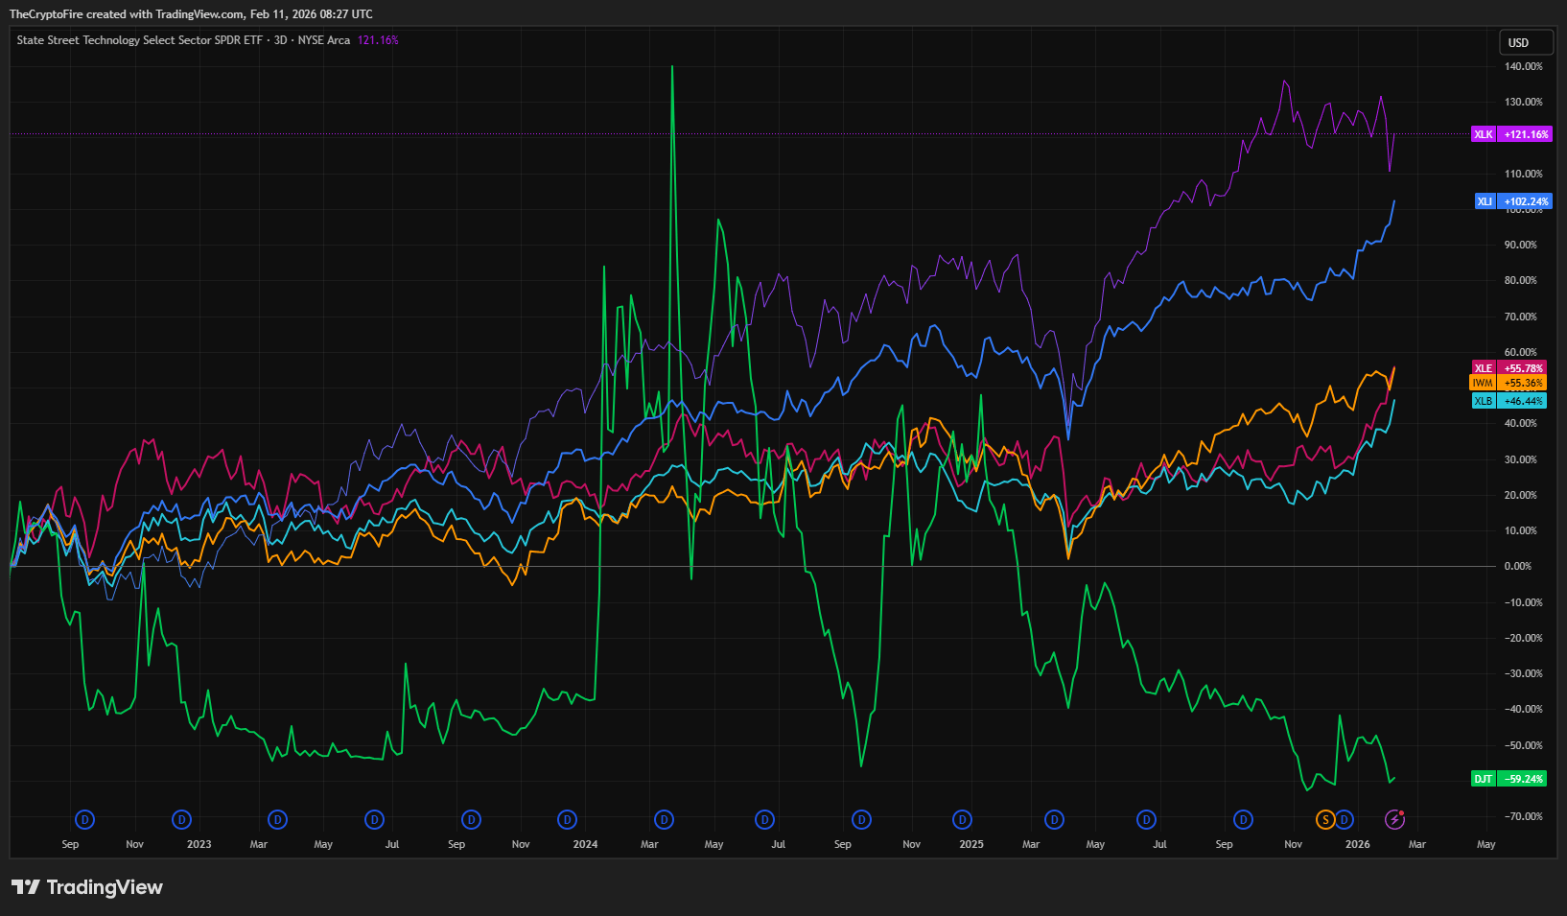Click the 0.00% price axis label
1567x916 pixels.
tap(1518, 566)
